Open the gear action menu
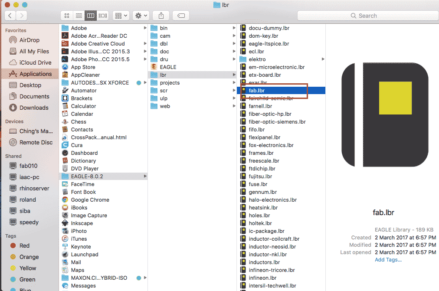439x291 pixels. tap(141, 16)
